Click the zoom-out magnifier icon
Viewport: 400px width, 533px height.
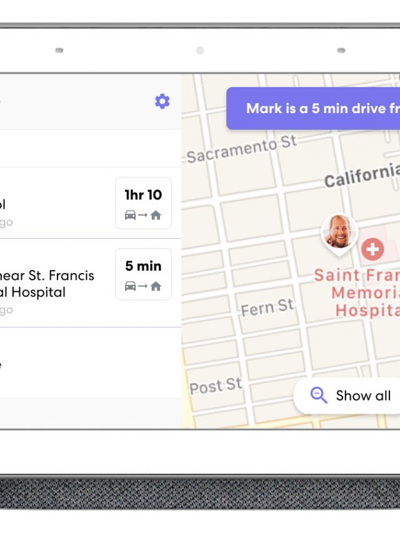pyautogui.click(x=319, y=395)
